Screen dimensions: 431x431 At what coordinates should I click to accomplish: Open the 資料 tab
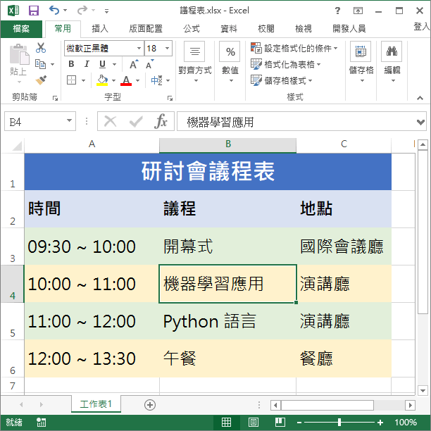click(x=229, y=29)
